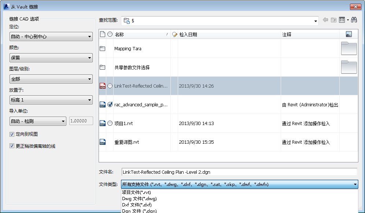Click the RVT icon for rac_advanced_sample_p
The height and width of the screenshot is (213, 365).
[x=102, y=104]
